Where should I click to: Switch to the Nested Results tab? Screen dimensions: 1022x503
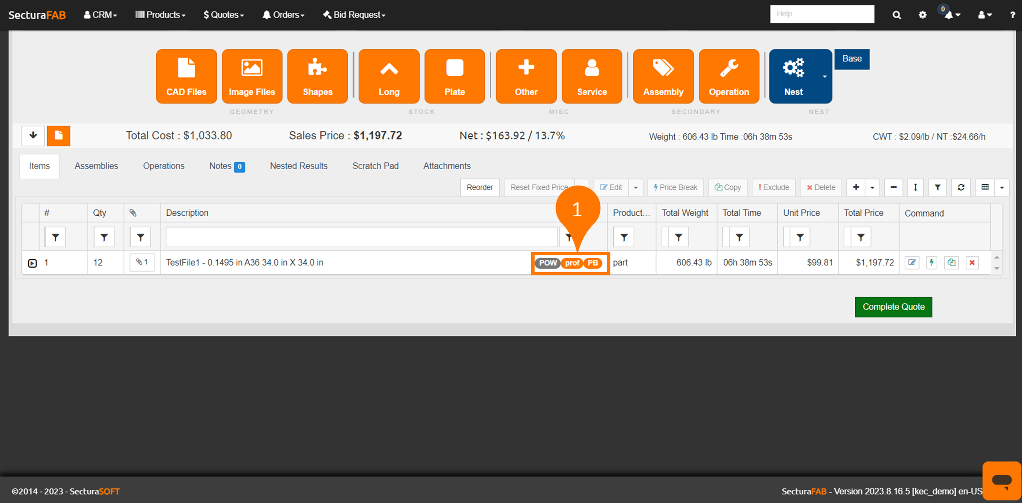298,166
